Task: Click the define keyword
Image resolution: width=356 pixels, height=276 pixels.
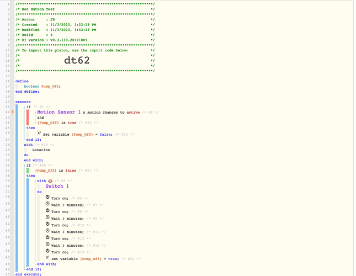Action: point(22,81)
